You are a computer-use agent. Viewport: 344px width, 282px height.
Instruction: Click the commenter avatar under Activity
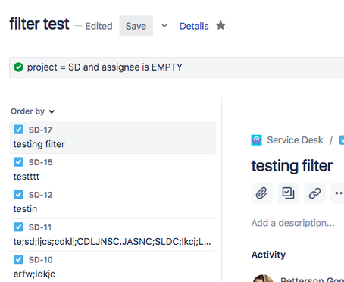[263, 278]
